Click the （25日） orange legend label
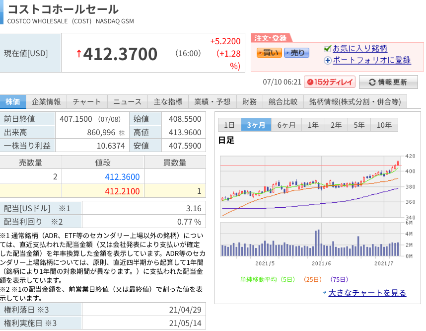 312,280
